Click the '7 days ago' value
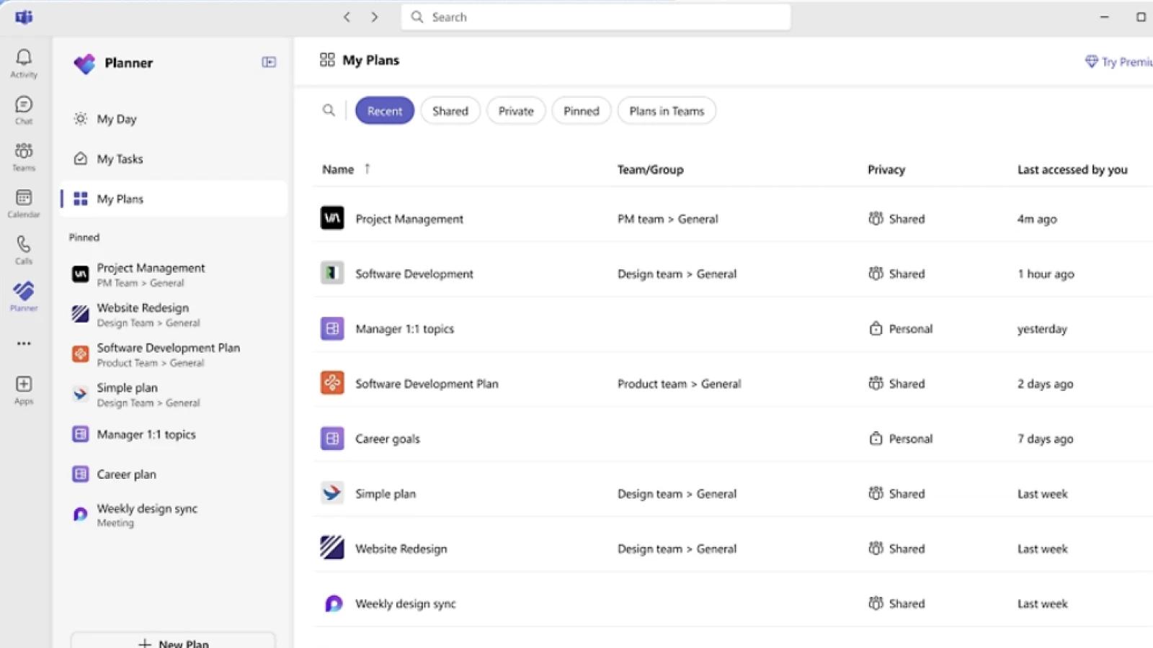1153x648 pixels. 1046,438
